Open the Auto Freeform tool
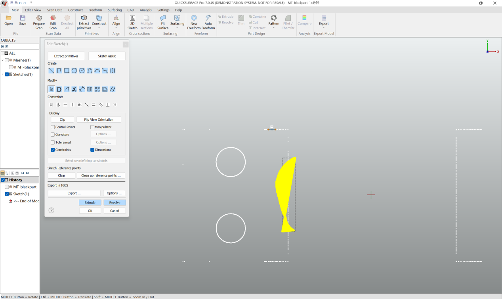Image resolution: width=502 pixels, height=299 pixels. (x=208, y=22)
